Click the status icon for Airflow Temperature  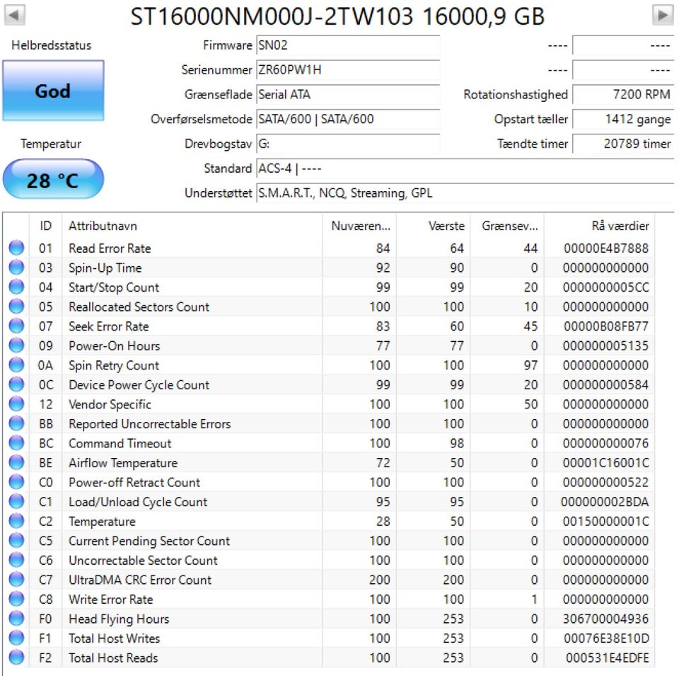(16, 463)
